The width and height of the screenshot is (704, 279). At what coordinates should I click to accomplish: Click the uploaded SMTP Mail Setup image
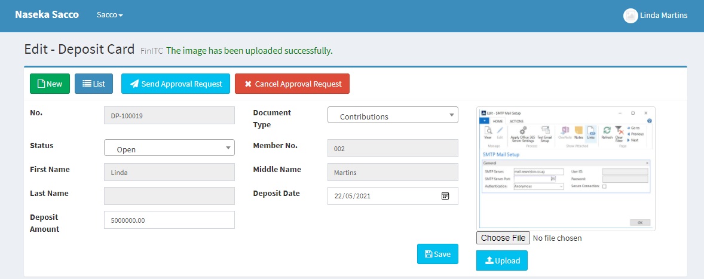pyautogui.click(x=565, y=168)
